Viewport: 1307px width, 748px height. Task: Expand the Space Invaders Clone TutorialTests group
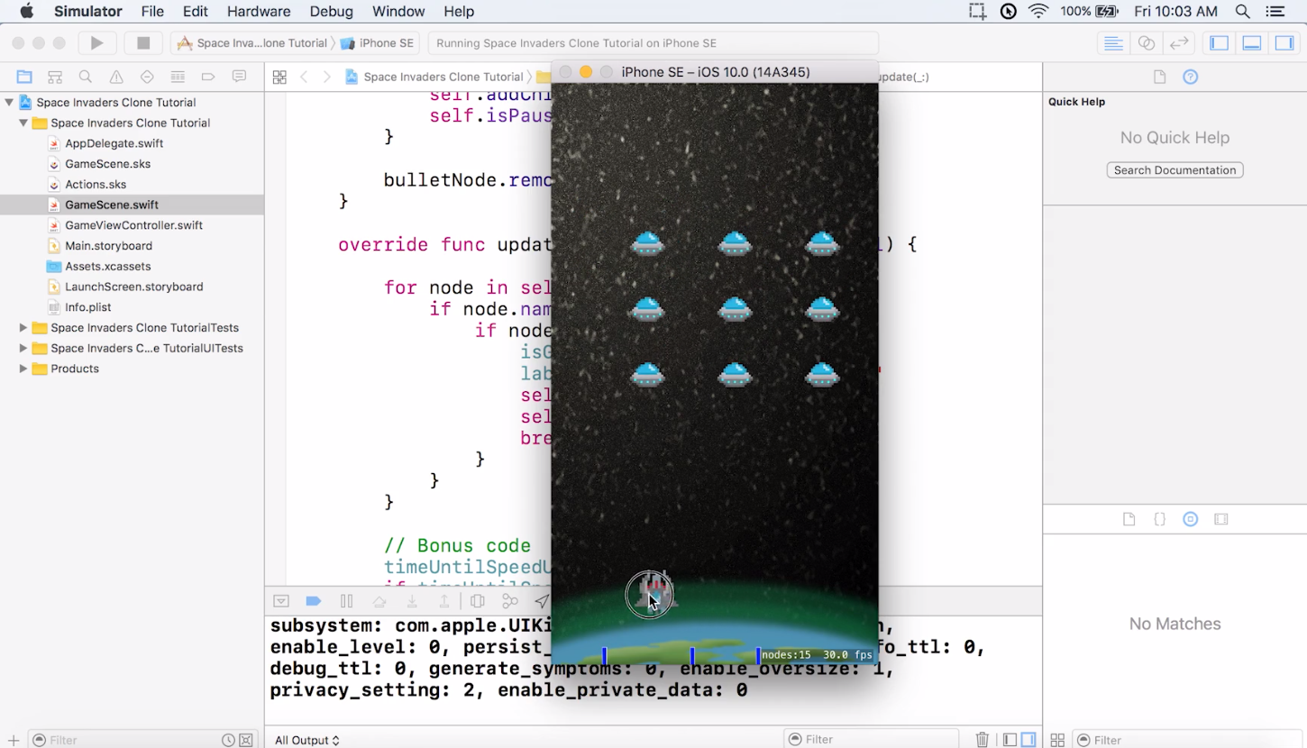[x=23, y=328]
